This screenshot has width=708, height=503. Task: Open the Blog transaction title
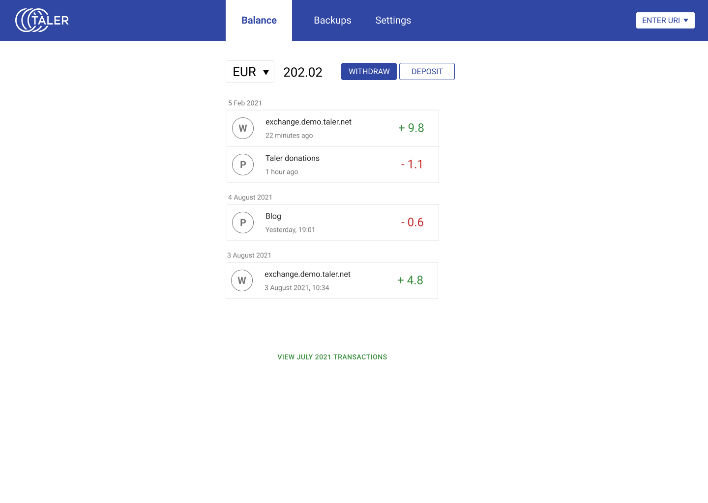pyautogui.click(x=273, y=216)
